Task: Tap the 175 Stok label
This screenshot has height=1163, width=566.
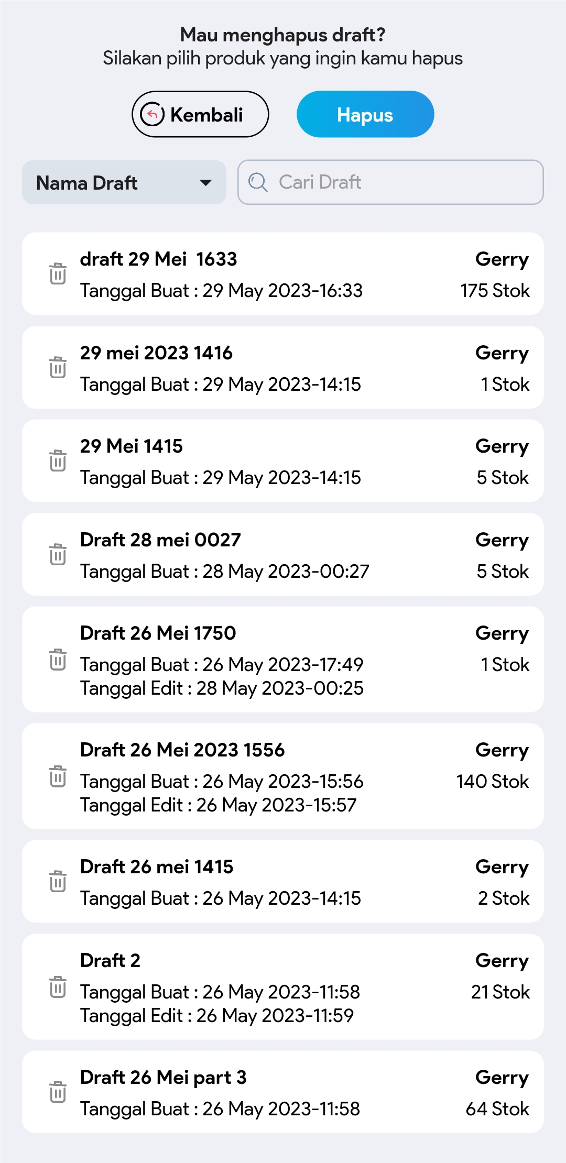Action: [x=495, y=291]
